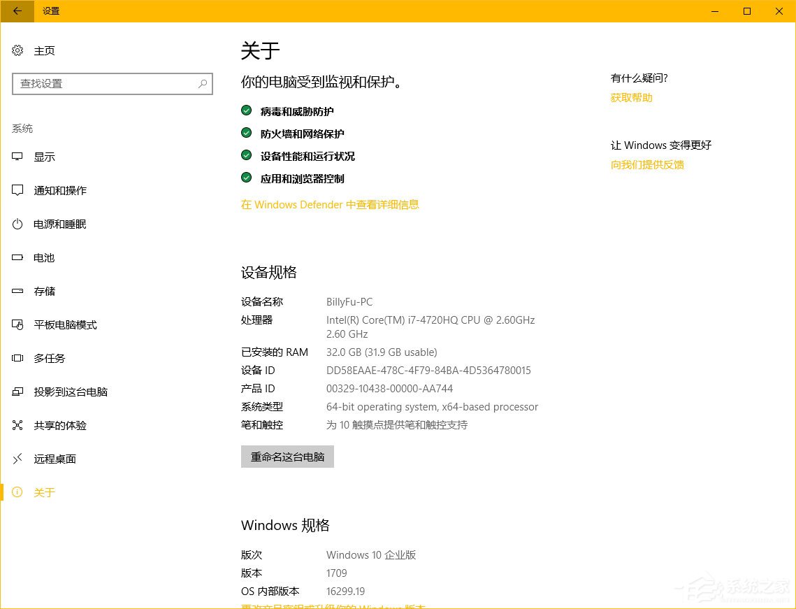
Task: Click the 查找设置 search box
Action: point(105,83)
